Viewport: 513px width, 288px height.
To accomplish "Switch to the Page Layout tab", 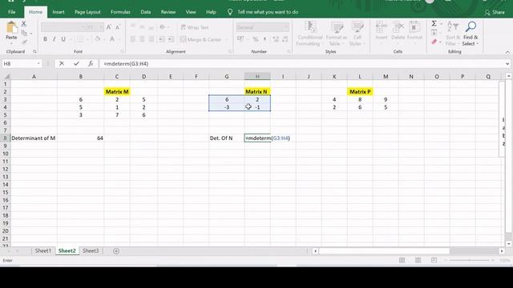I will [x=87, y=12].
